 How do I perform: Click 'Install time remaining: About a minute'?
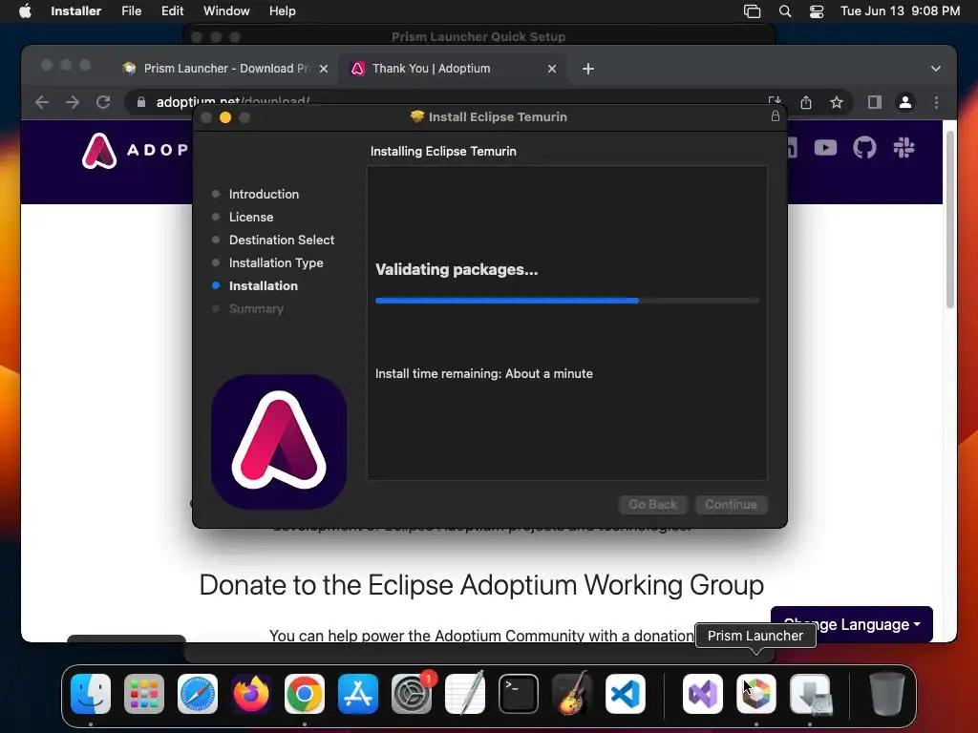[484, 373]
